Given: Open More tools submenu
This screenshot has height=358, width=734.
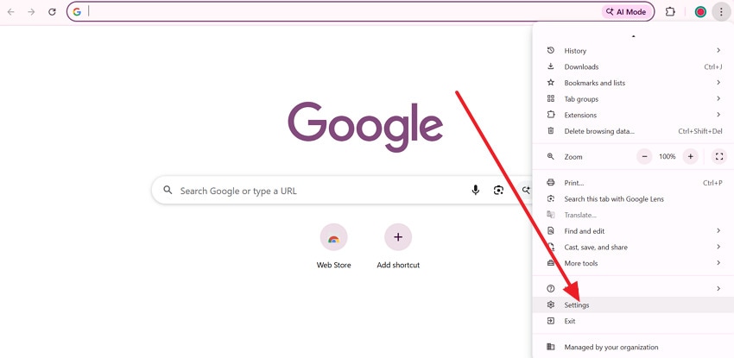Looking at the screenshot, I should 633,263.
